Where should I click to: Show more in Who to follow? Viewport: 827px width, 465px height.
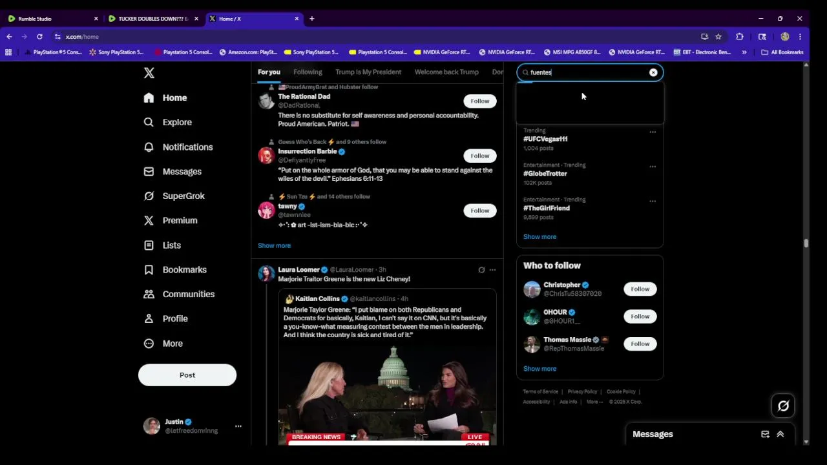(x=539, y=369)
